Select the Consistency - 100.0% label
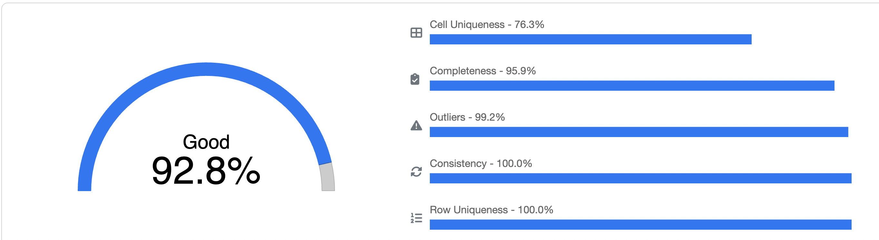 [480, 163]
